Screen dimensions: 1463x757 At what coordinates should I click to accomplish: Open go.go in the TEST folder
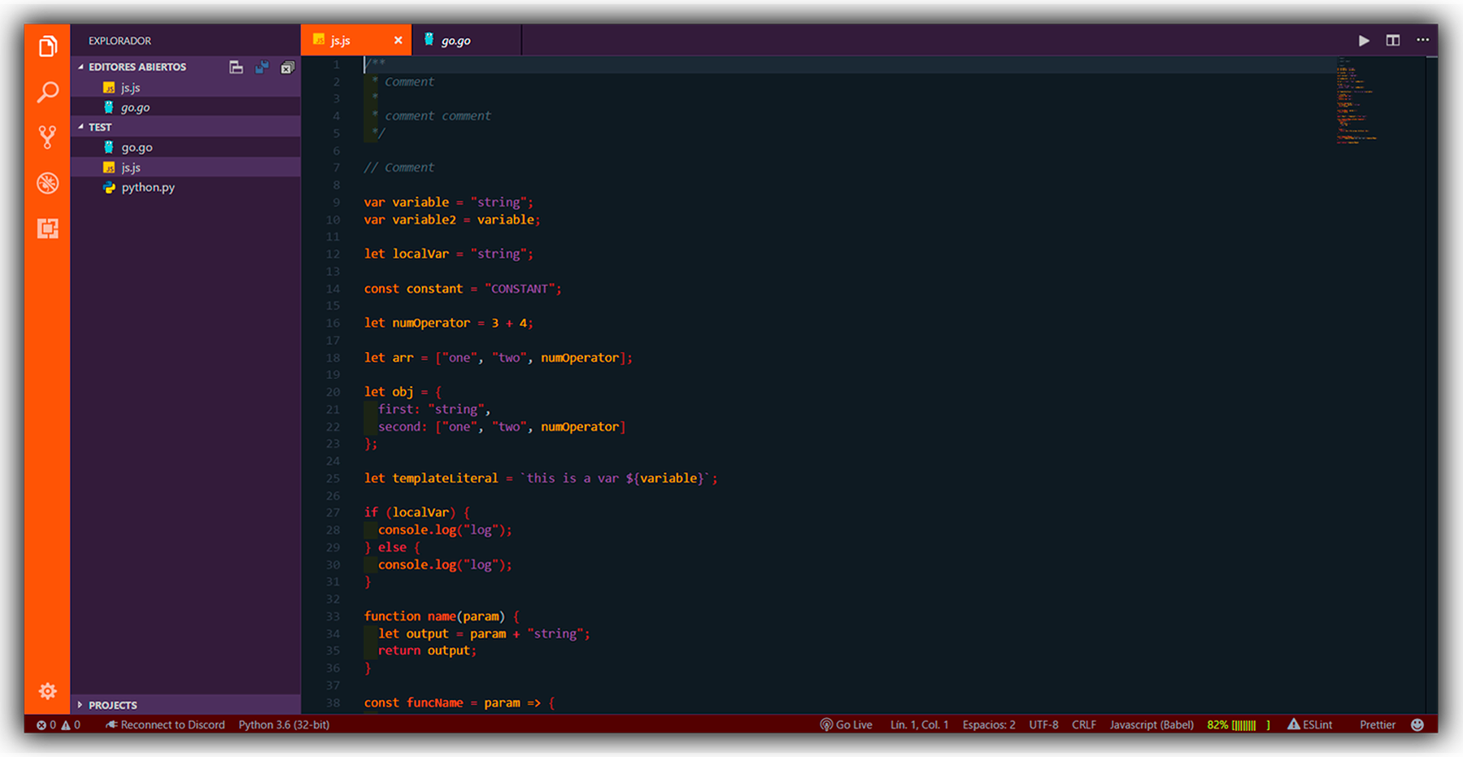point(185,147)
